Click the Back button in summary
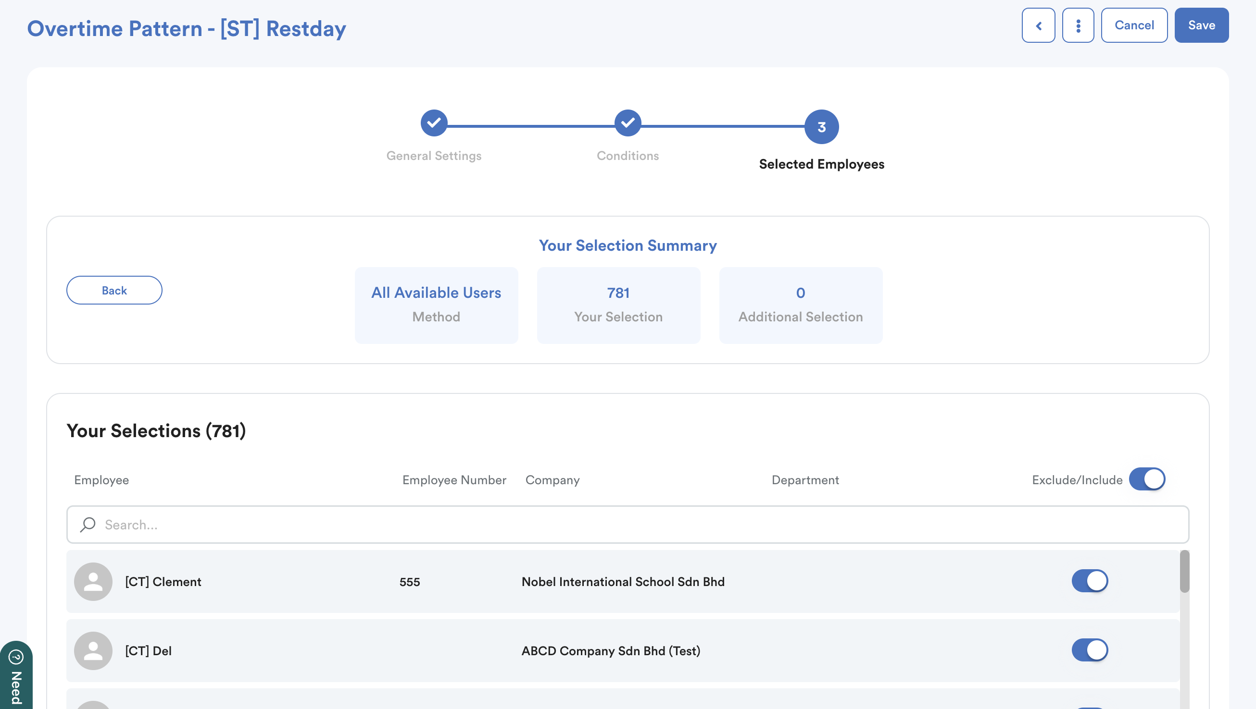Screen dimensions: 1256x709 coord(114,290)
